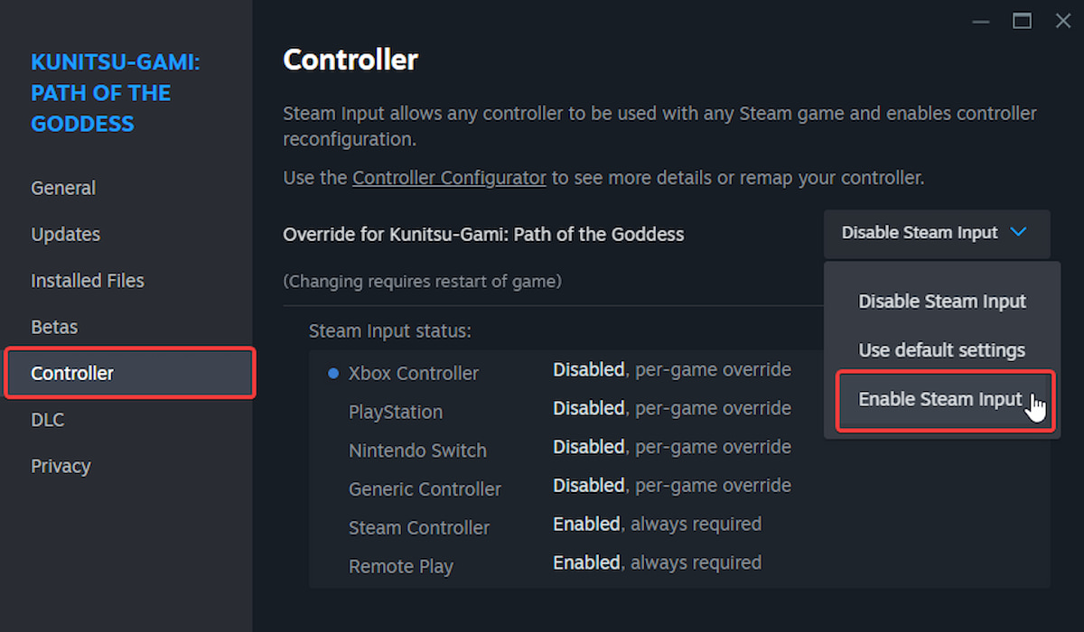Open the Steam Input override dropdown
The height and width of the screenshot is (632, 1084).
(936, 233)
